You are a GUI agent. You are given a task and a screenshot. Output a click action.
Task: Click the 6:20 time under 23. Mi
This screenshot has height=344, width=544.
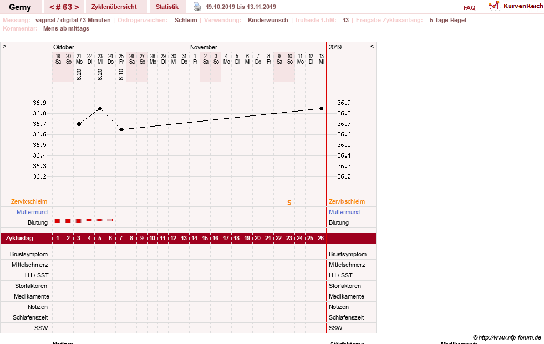tap(100, 74)
